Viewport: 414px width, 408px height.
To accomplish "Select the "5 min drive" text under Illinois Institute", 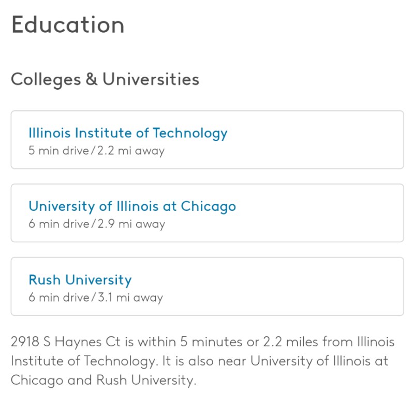I will point(58,150).
